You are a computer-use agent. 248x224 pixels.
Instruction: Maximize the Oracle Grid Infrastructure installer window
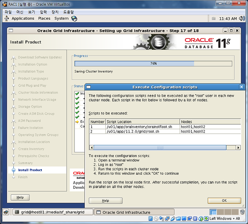pyautogui.click(x=231, y=31)
